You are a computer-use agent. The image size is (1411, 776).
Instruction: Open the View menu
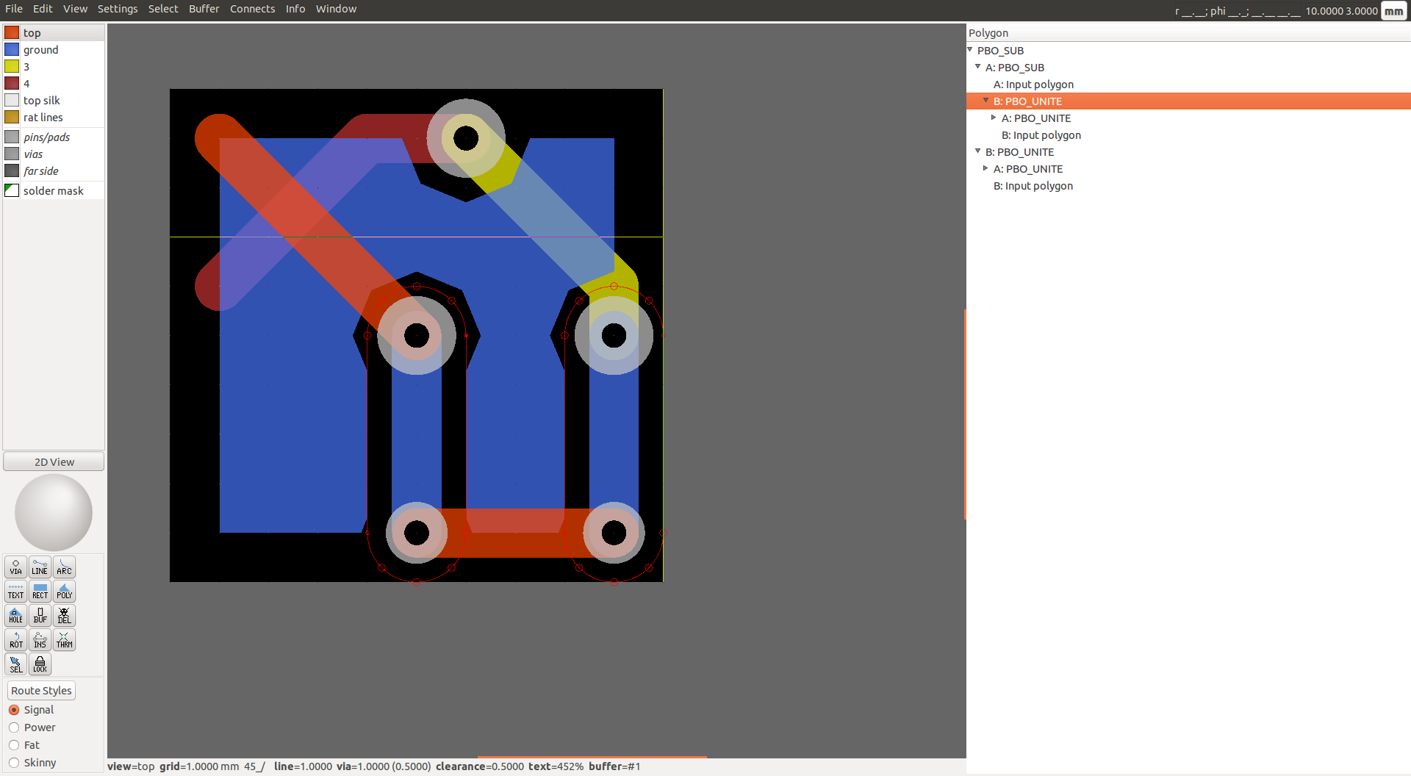click(75, 9)
